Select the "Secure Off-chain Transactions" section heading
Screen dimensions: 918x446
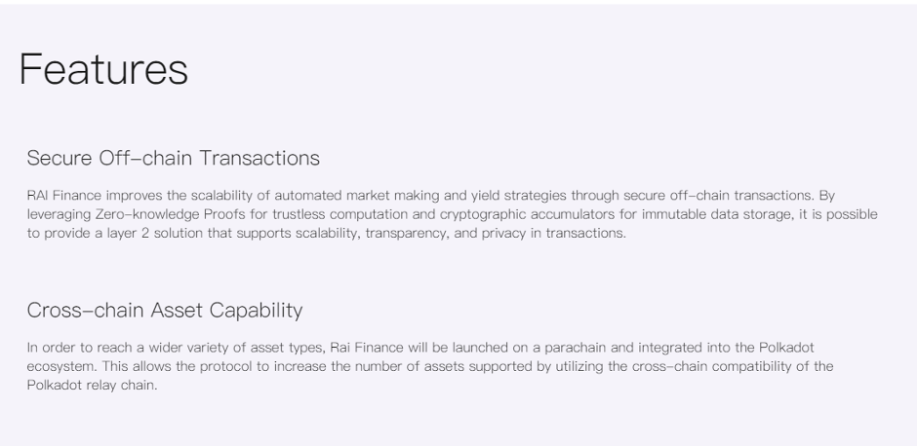[174, 158]
